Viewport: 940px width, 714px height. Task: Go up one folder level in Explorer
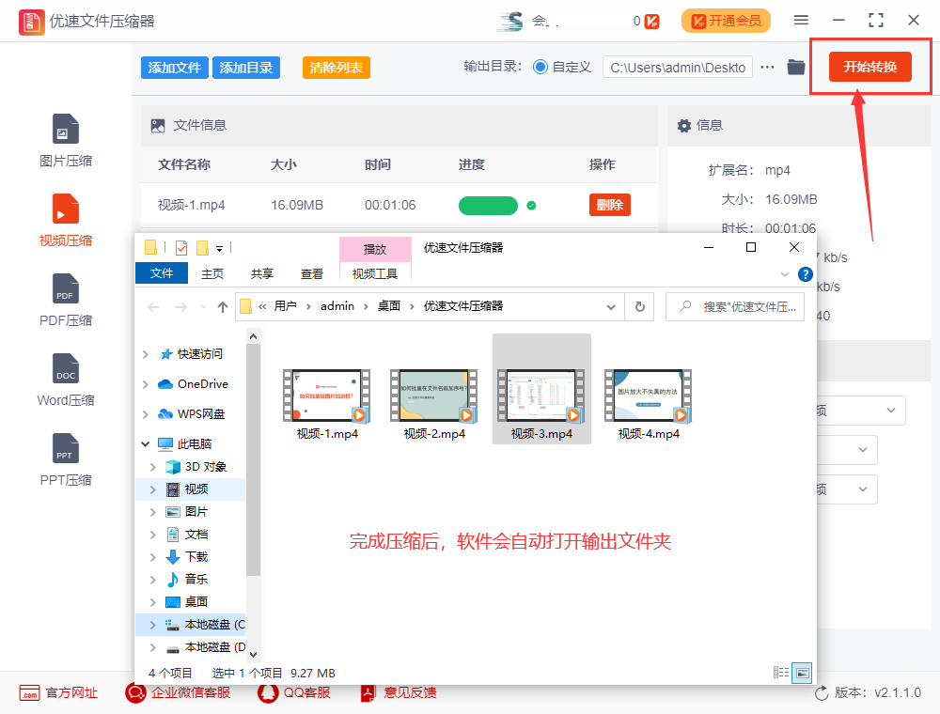tap(223, 307)
